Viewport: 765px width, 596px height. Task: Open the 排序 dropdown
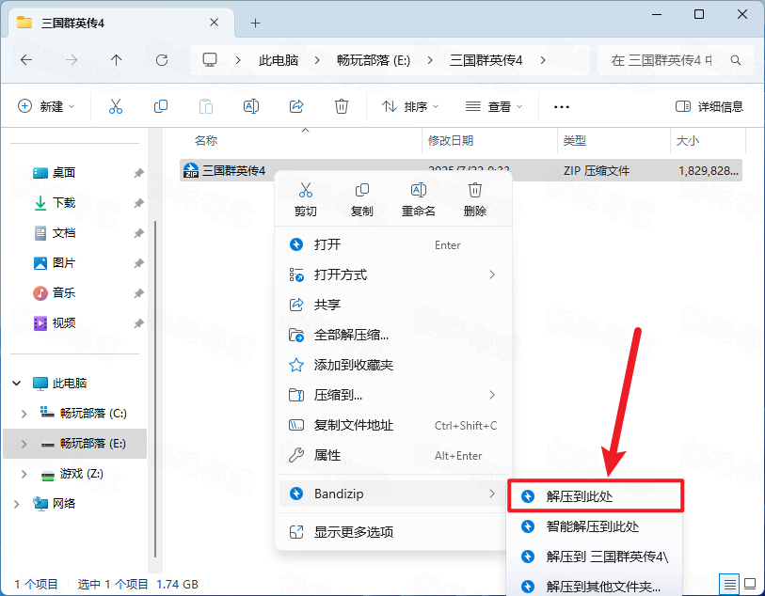(x=410, y=106)
